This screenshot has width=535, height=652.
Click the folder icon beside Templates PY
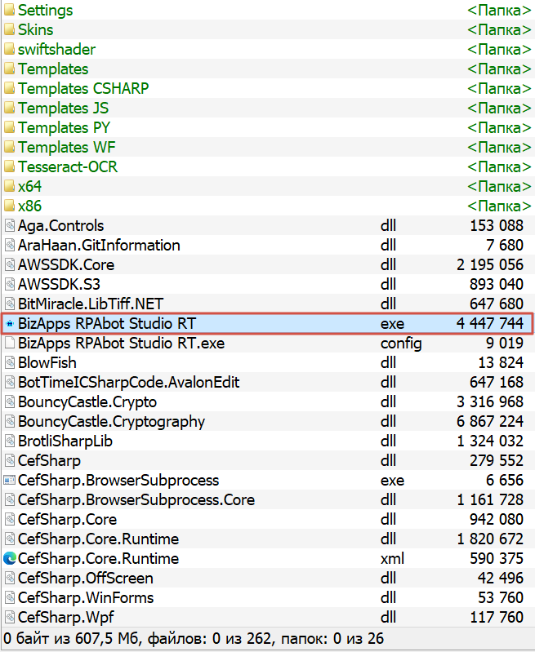click(9, 127)
